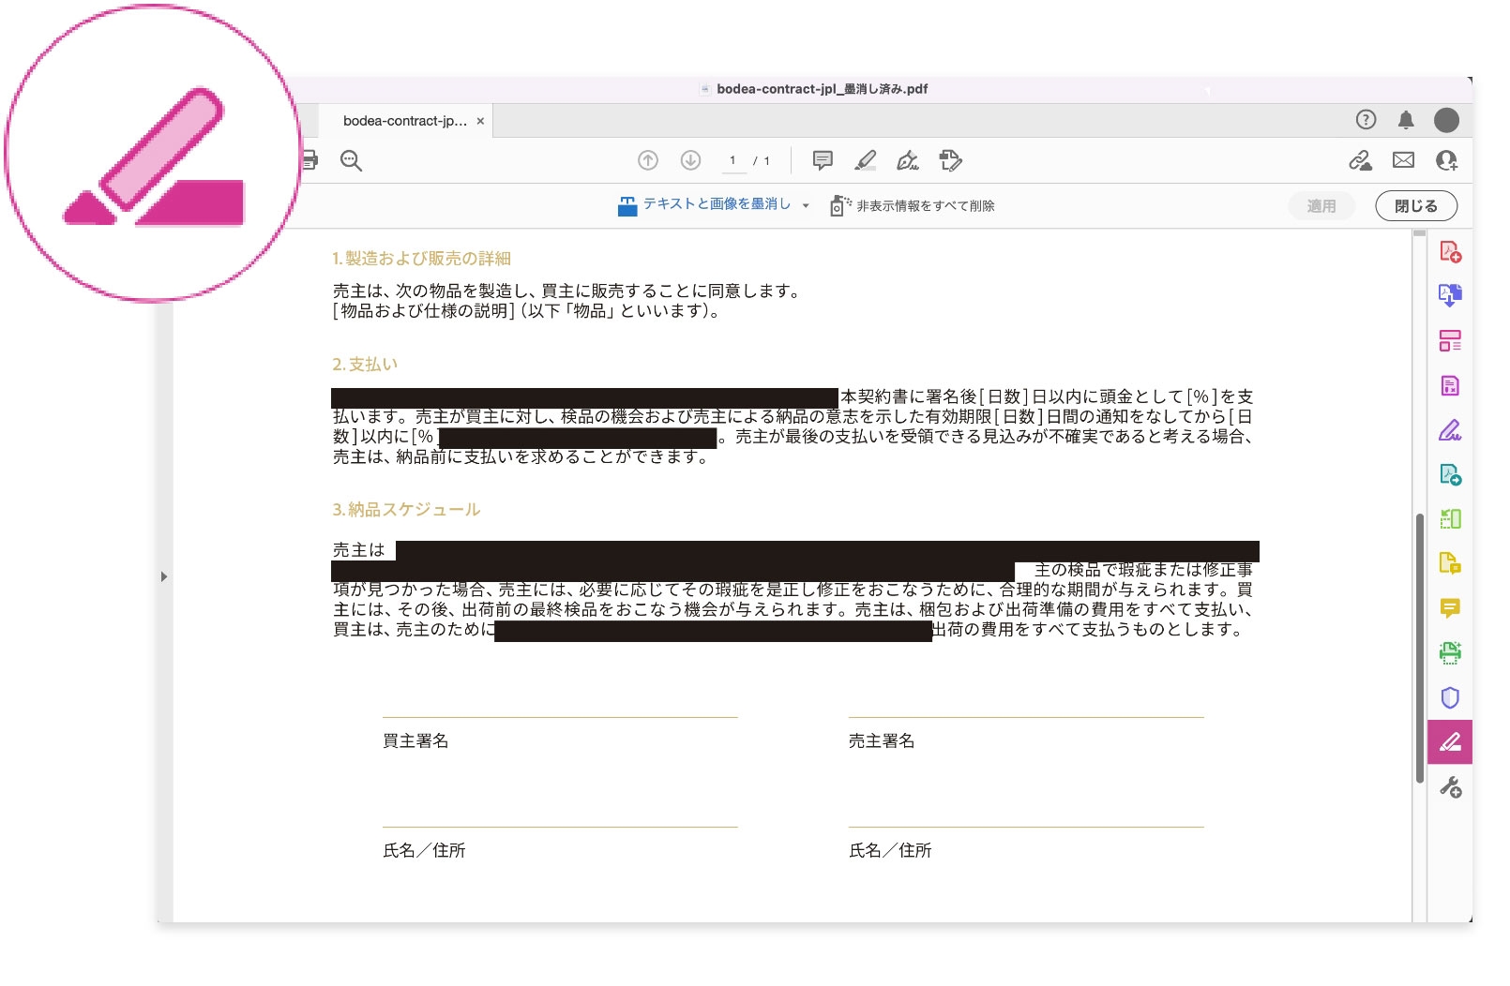This screenshot has height=986, width=1510.
Task: Open the Organize Pages tool in sidebar
Action: [1450, 340]
